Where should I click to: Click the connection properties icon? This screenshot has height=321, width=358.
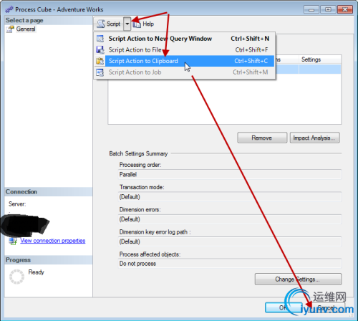click(x=13, y=241)
